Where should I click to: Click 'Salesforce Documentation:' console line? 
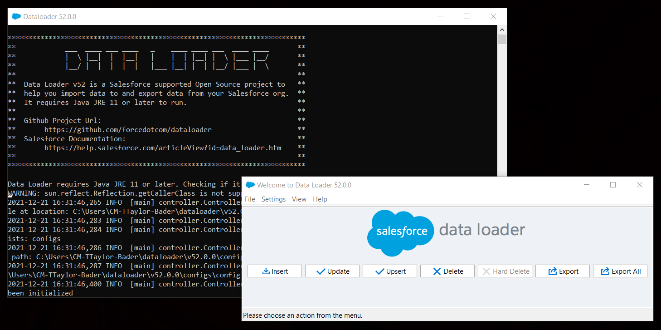75,138
